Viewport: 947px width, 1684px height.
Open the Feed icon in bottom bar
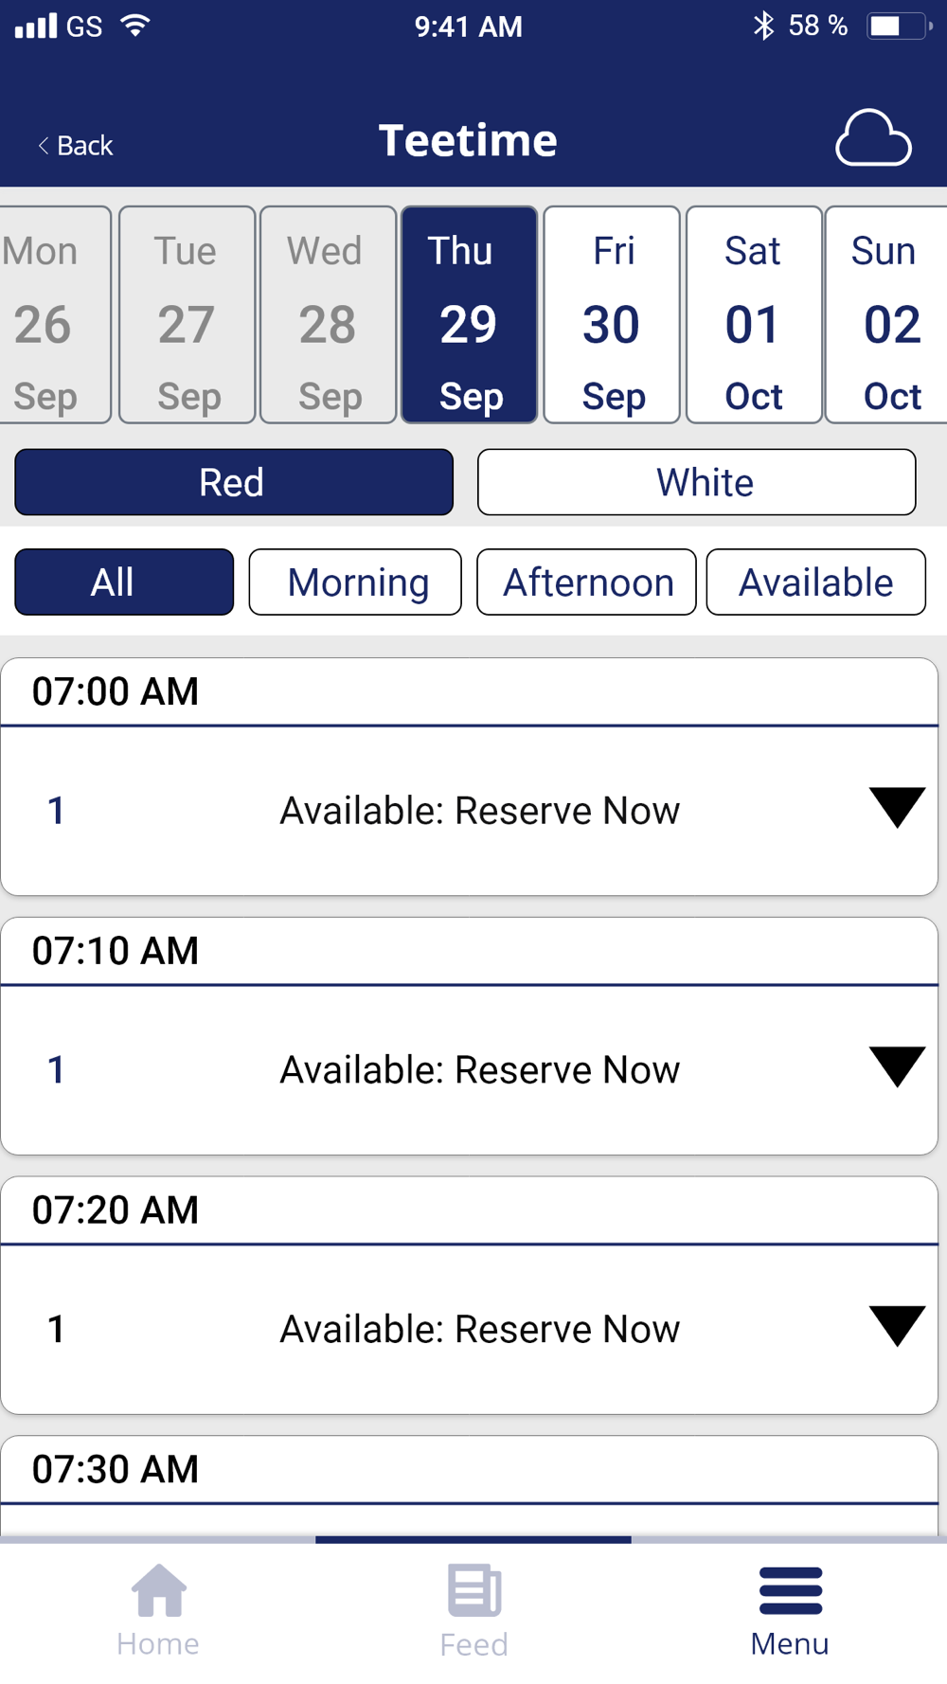click(x=473, y=1608)
